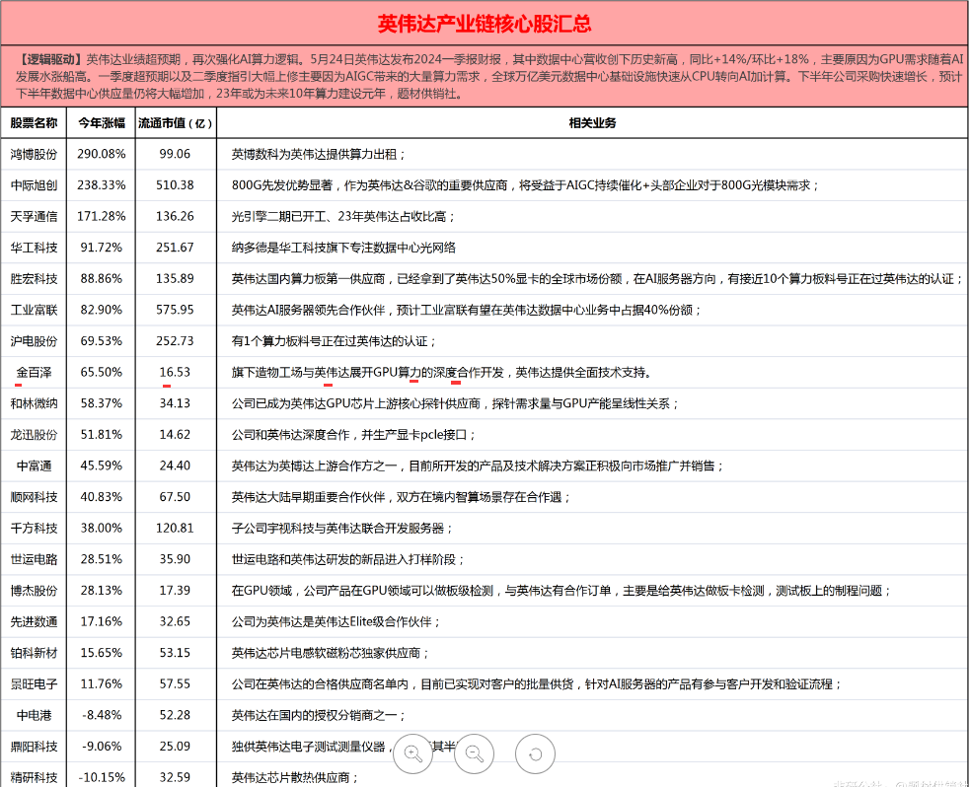Screen dimensions: 971x787
Task: Click the -8.48% value for 中电港
Action: 102,715
